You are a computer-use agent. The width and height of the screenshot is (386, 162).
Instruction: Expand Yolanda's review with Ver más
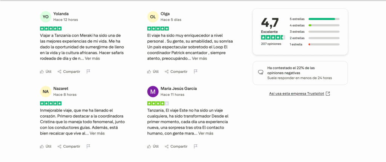(92, 58)
